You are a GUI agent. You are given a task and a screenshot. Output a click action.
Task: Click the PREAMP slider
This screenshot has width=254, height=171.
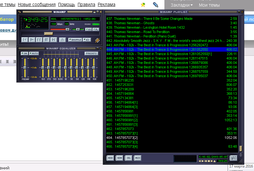pyautogui.click(x=25, y=68)
